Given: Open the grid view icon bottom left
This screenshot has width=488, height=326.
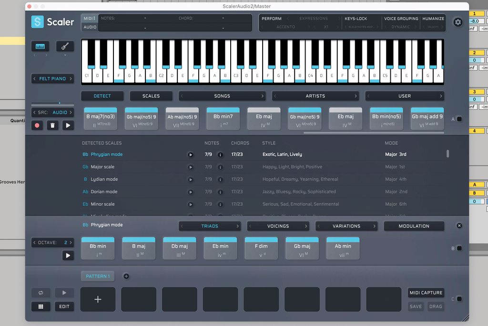Looking at the screenshot, I should pos(41,306).
